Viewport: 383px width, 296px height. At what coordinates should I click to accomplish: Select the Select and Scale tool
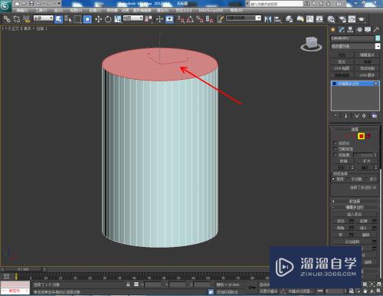117,19
